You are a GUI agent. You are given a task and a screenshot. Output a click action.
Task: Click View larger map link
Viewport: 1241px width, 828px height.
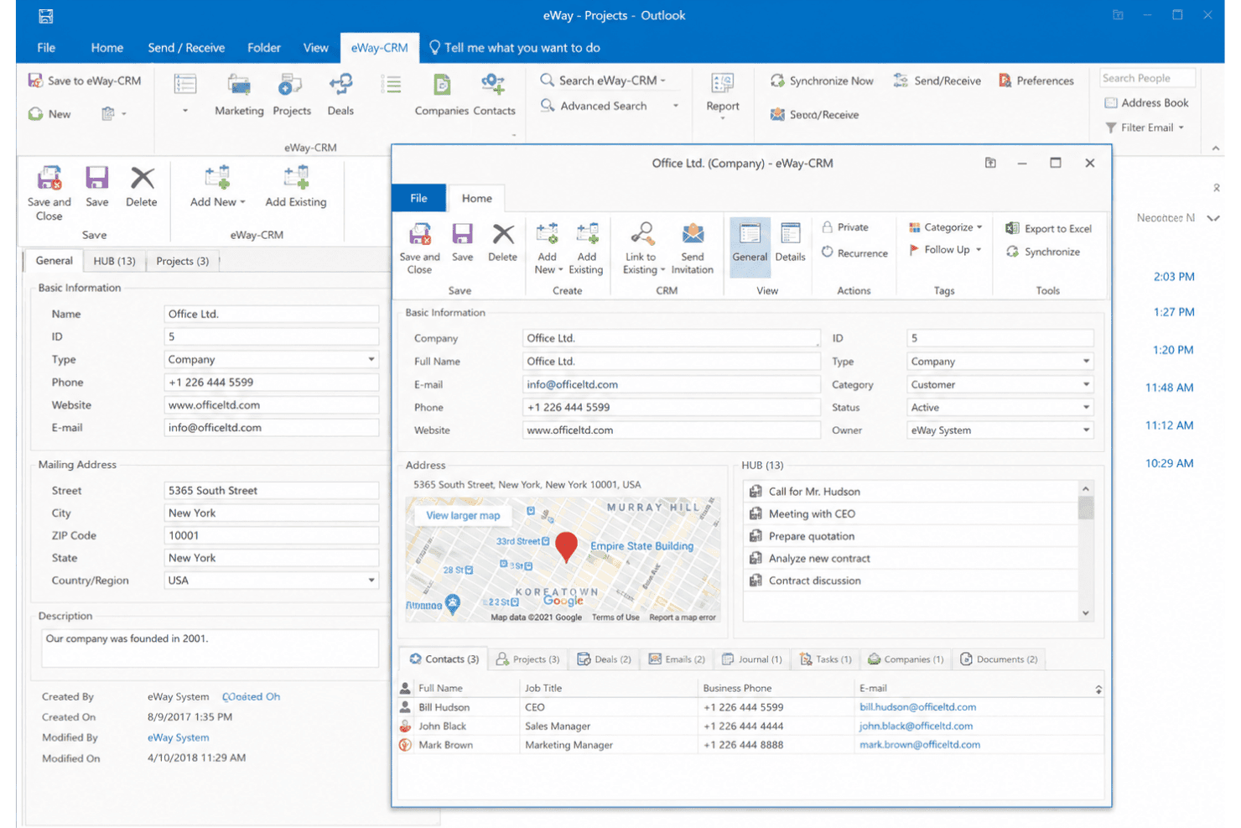click(x=463, y=516)
